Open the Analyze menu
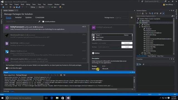This screenshot has width=178, height=100. point(50,4)
